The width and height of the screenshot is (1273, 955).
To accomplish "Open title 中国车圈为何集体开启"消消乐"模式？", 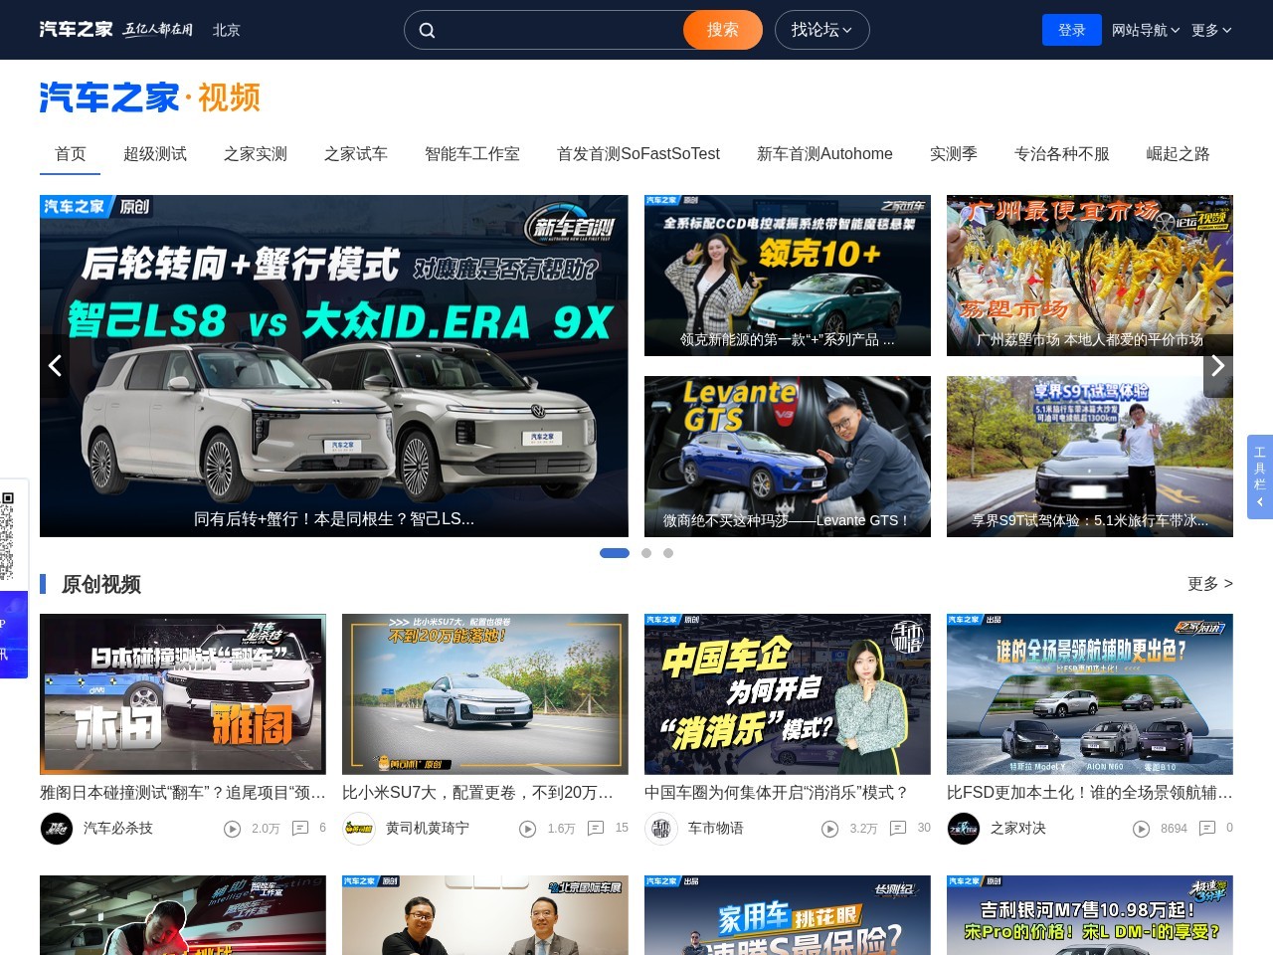I will point(777,793).
